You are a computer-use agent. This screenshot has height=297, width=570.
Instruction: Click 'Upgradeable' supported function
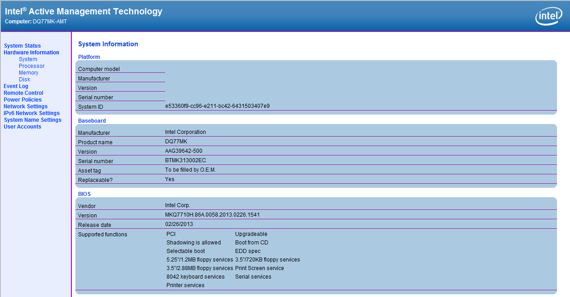click(x=251, y=234)
